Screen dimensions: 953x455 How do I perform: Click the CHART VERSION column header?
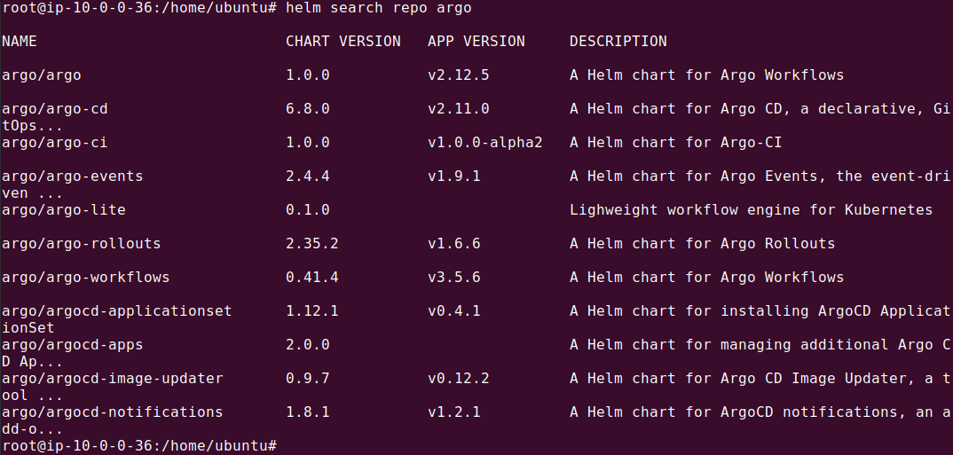343,42
